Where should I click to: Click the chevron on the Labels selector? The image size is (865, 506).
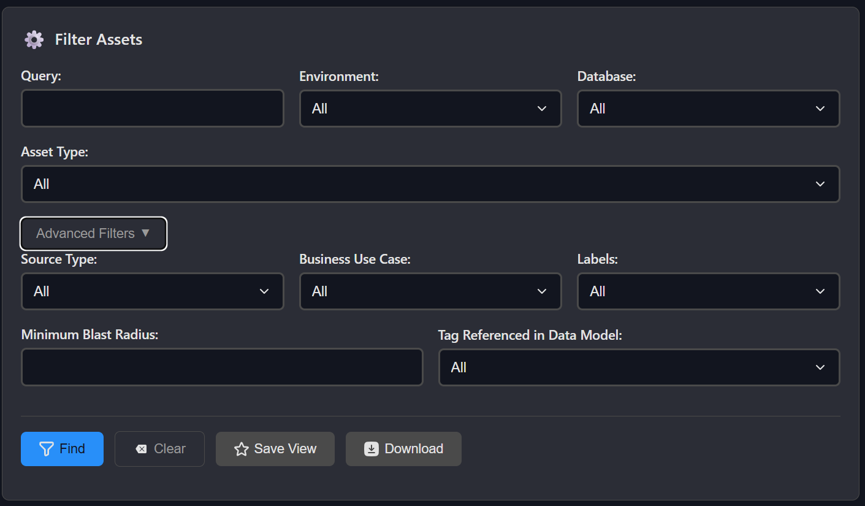820,291
